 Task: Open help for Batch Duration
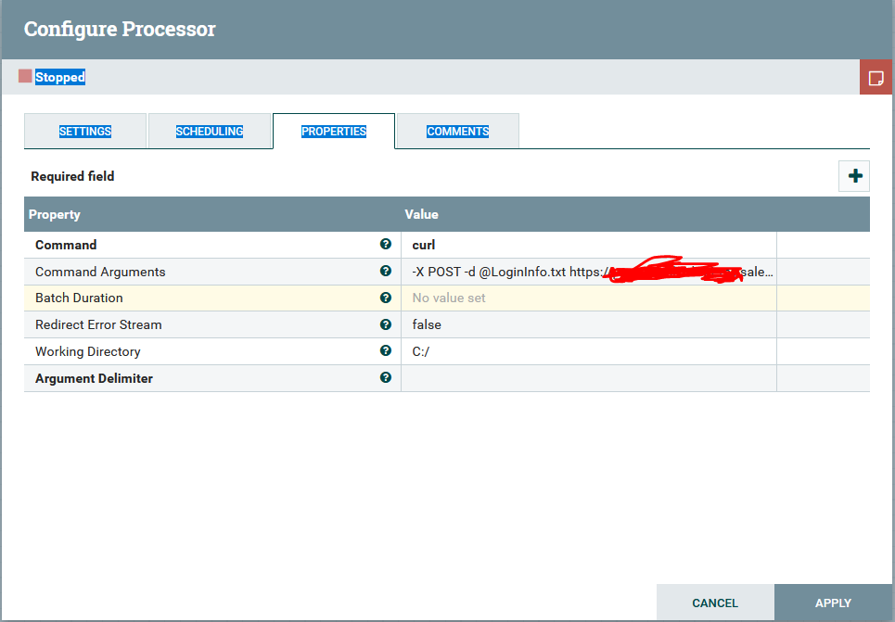coord(386,298)
